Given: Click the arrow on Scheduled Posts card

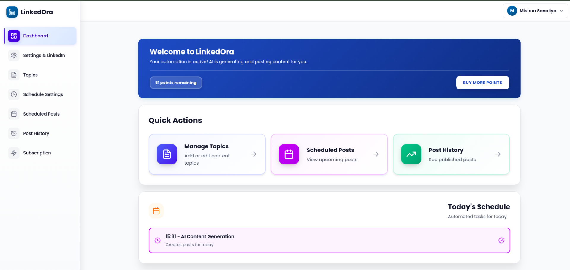Looking at the screenshot, I should tap(376, 154).
